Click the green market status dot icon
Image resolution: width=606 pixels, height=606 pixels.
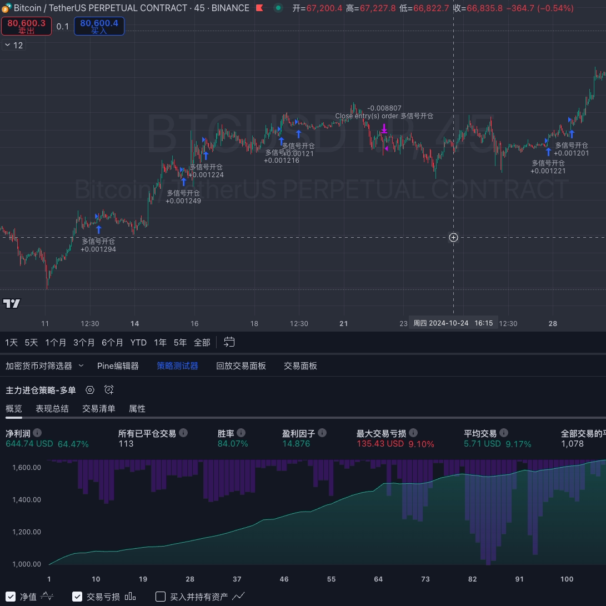(278, 8)
